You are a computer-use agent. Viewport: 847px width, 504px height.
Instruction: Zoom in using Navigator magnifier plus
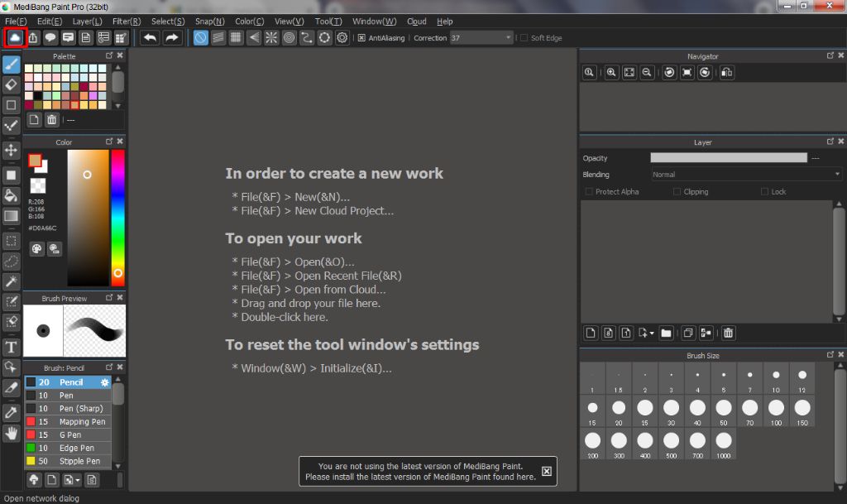(611, 72)
